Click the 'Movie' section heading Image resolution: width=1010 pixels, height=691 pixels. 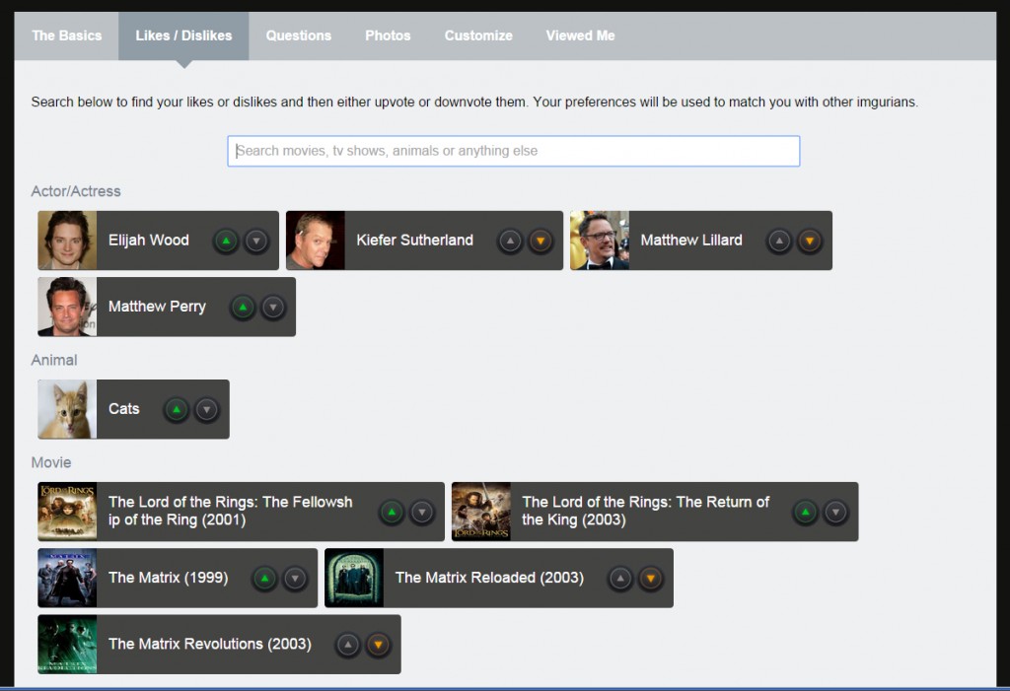(51, 462)
